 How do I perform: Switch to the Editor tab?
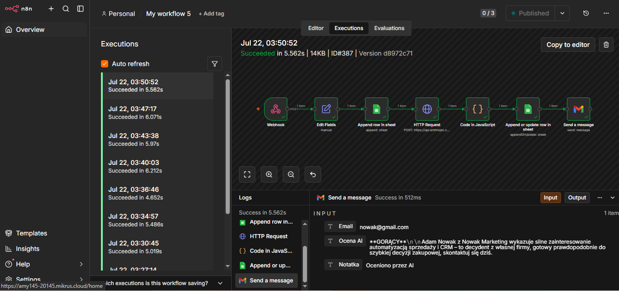(x=316, y=28)
